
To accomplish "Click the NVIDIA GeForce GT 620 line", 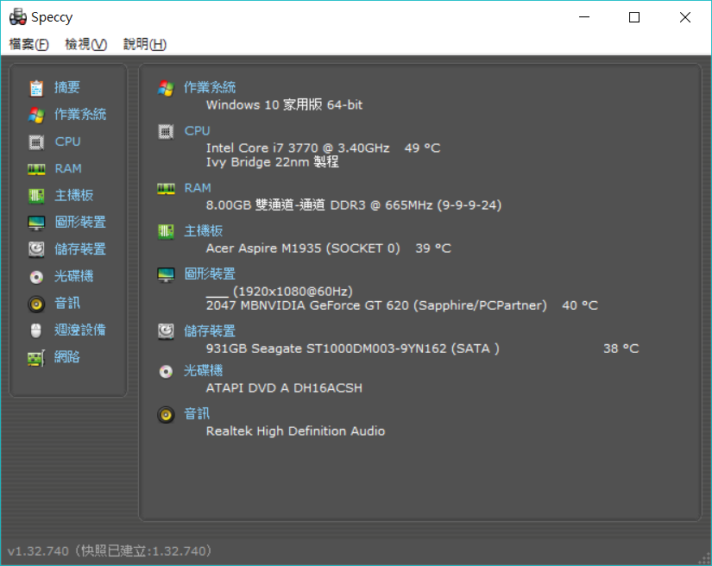I will (x=376, y=305).
